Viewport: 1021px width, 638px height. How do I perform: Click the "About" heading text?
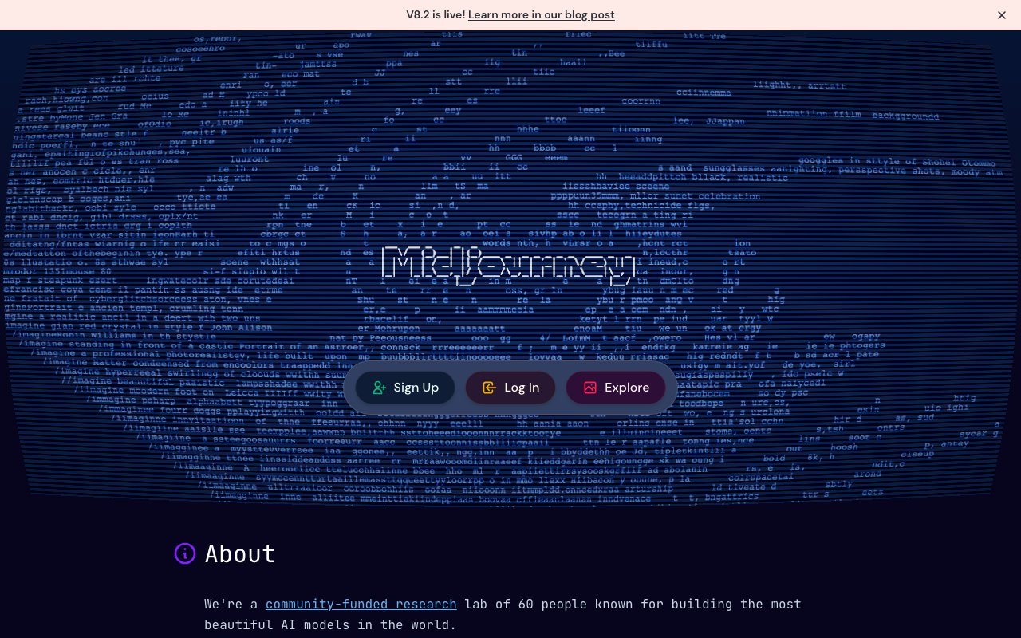[240, 553]
